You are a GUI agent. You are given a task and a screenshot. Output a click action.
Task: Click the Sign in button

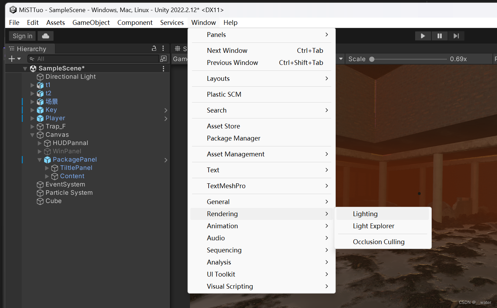pos(22,36)
